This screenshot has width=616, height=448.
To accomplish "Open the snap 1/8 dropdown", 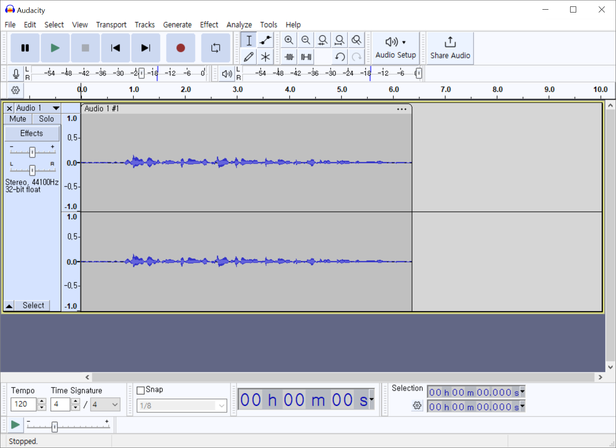I will [182, 406].
